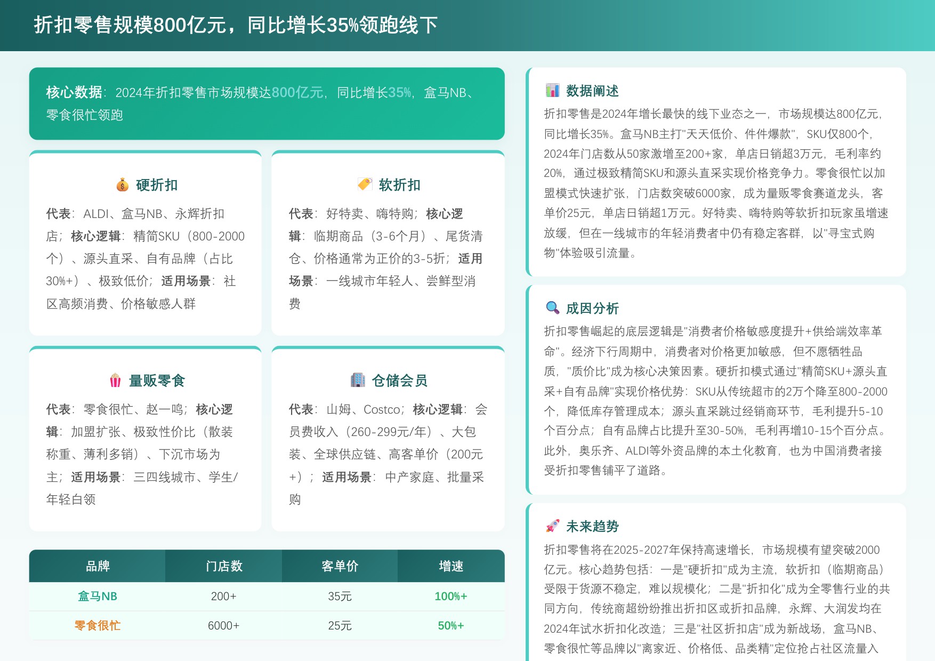Select the 增速 table header
Screen dimensions: 935x661
(x=450, y=567)
